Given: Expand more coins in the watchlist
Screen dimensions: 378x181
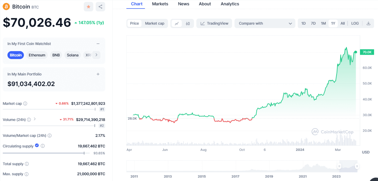Looking at the screenshot, I should coord(96,55).
